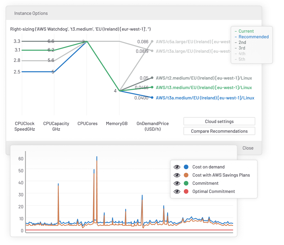The image size is (284, 245).
Task: Hide the Commitment series
Action: [177, 183]
